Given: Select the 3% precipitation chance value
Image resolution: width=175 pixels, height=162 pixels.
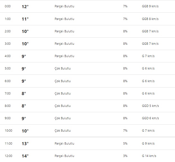Looking at the screenshot, I should [125, 156].
